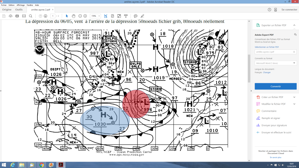Image resolution: width=299 pixels, height=168 pixels.
Task: Clear the selected file antilles açores 2.pdf
Action: pos(294,52)
